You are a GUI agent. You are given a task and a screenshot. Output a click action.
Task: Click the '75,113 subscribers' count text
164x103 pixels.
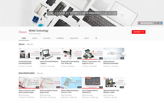tap(35, 34)
